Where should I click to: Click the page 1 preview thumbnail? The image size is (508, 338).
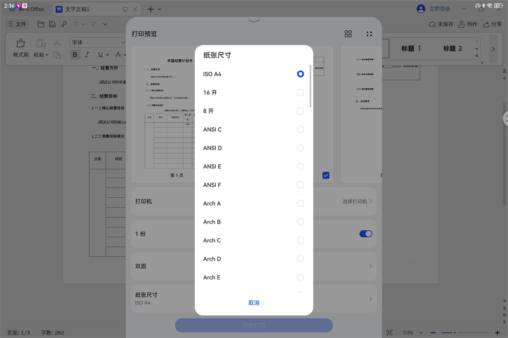pyautogui.click(x=162, y=115)
